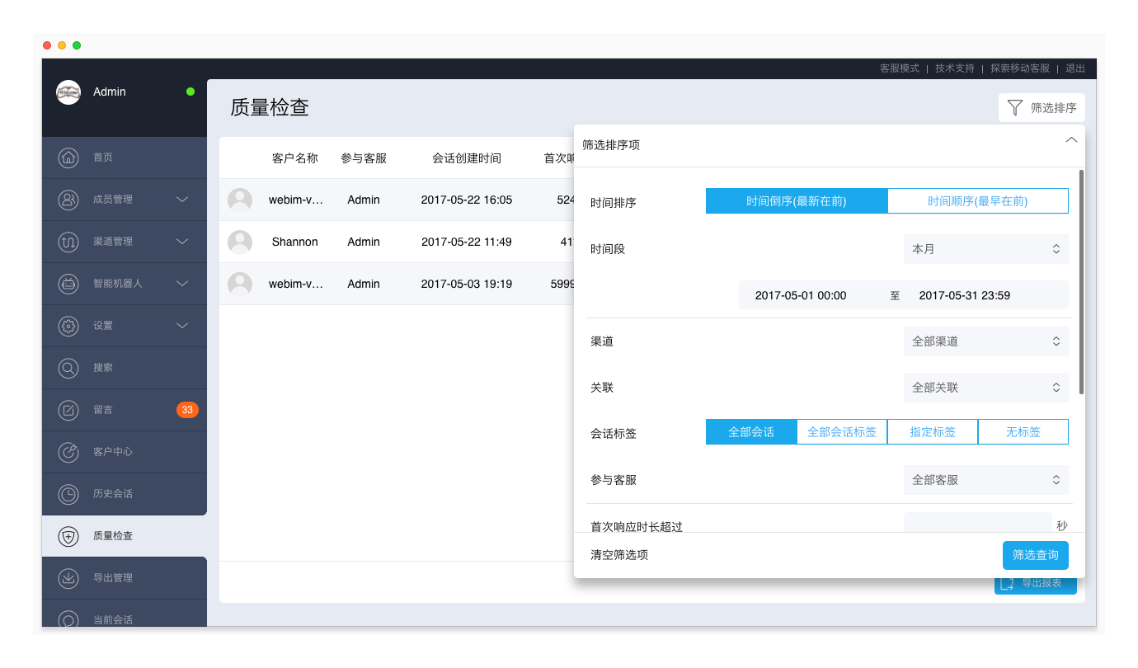The width and height of the screenshot is (1138, 668).
Task: Click the 留言 message note icon
Action: pyautogui.click(x=68, y=410)
